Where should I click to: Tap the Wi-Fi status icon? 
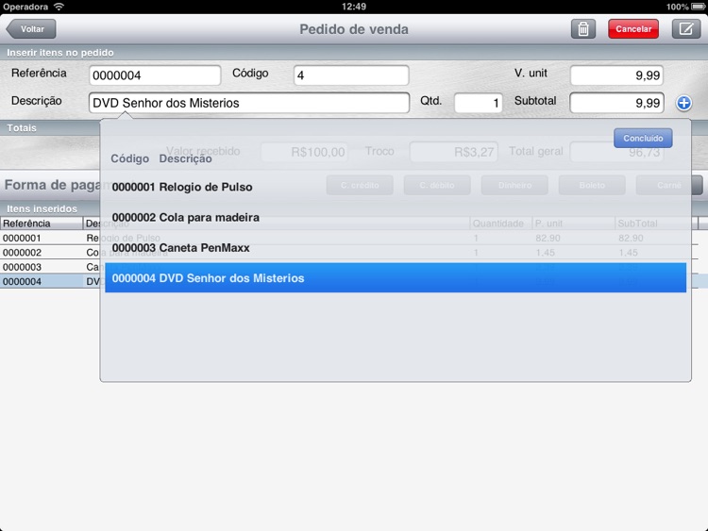tap(59, 7)
